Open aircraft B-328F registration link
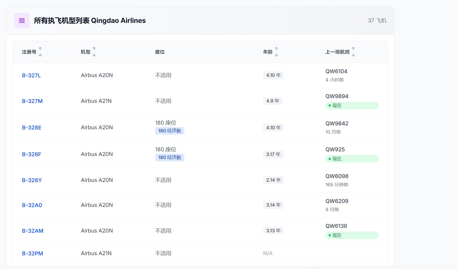This screenshot has width=457, height=269. tap(32, 154)
